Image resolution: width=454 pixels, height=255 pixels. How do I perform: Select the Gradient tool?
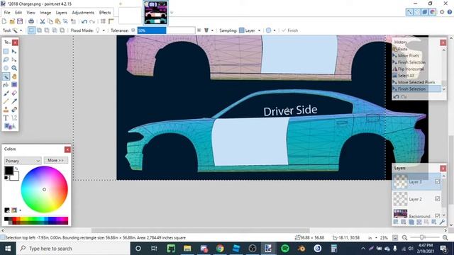click(x=14, y=85)
